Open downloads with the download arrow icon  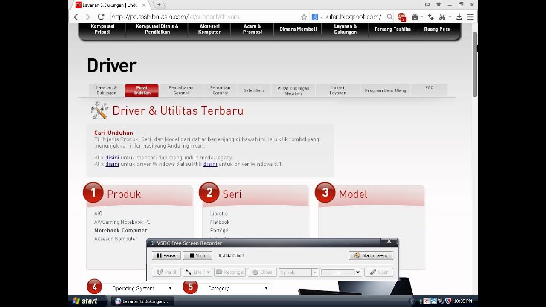tap(459, 17)
